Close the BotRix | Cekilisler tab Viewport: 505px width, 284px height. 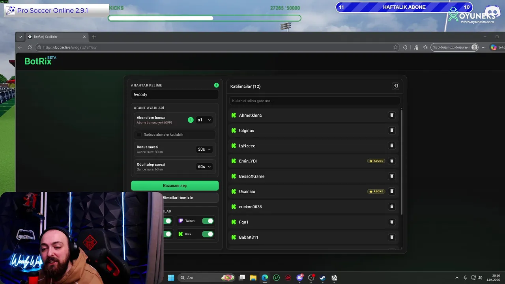click(x=84, y=37)
